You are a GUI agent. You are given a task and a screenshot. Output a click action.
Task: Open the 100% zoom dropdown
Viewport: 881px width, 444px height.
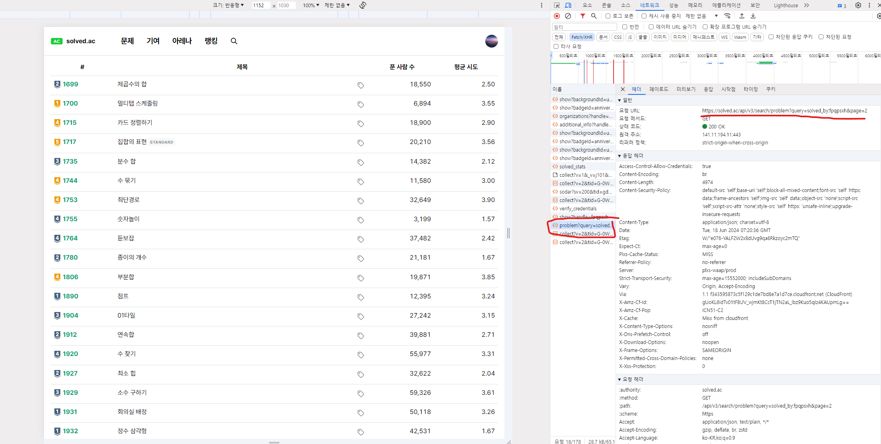pos(311,5)
